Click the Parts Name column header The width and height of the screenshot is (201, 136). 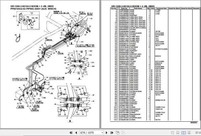[x=138, y=8]
